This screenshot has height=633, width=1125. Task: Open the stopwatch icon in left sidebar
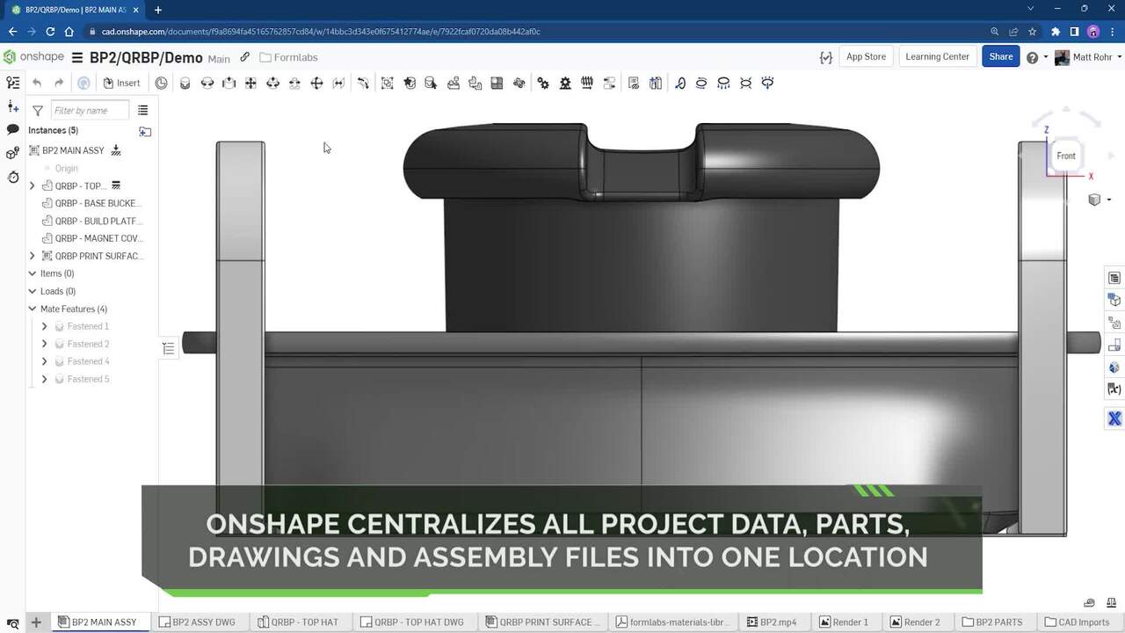click(12, 177)
